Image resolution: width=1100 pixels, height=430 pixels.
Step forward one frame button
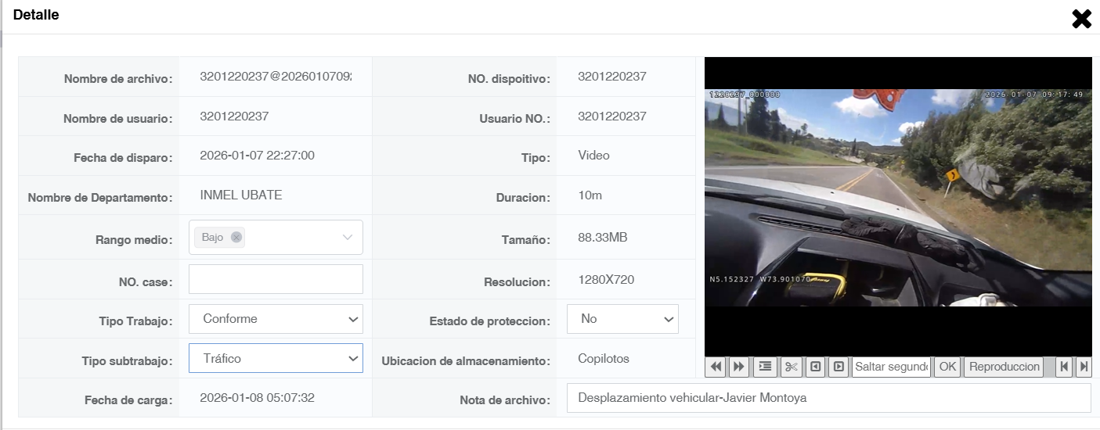click(x=839, y=367)
